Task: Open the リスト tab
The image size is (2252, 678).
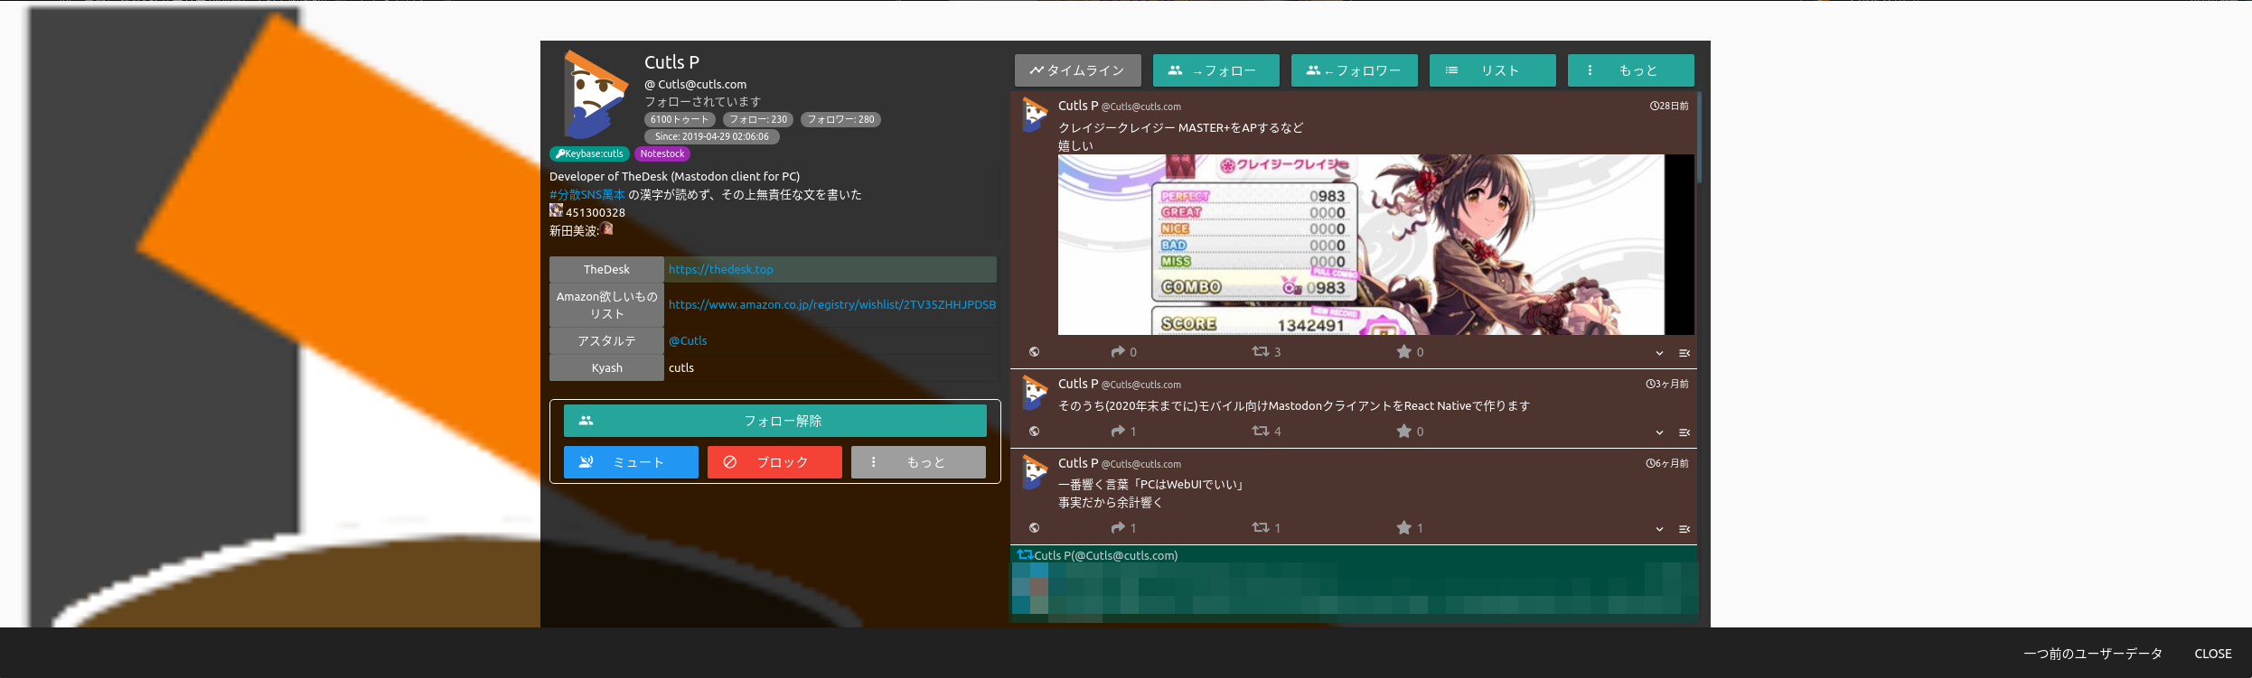Action: coord(1492,70)
